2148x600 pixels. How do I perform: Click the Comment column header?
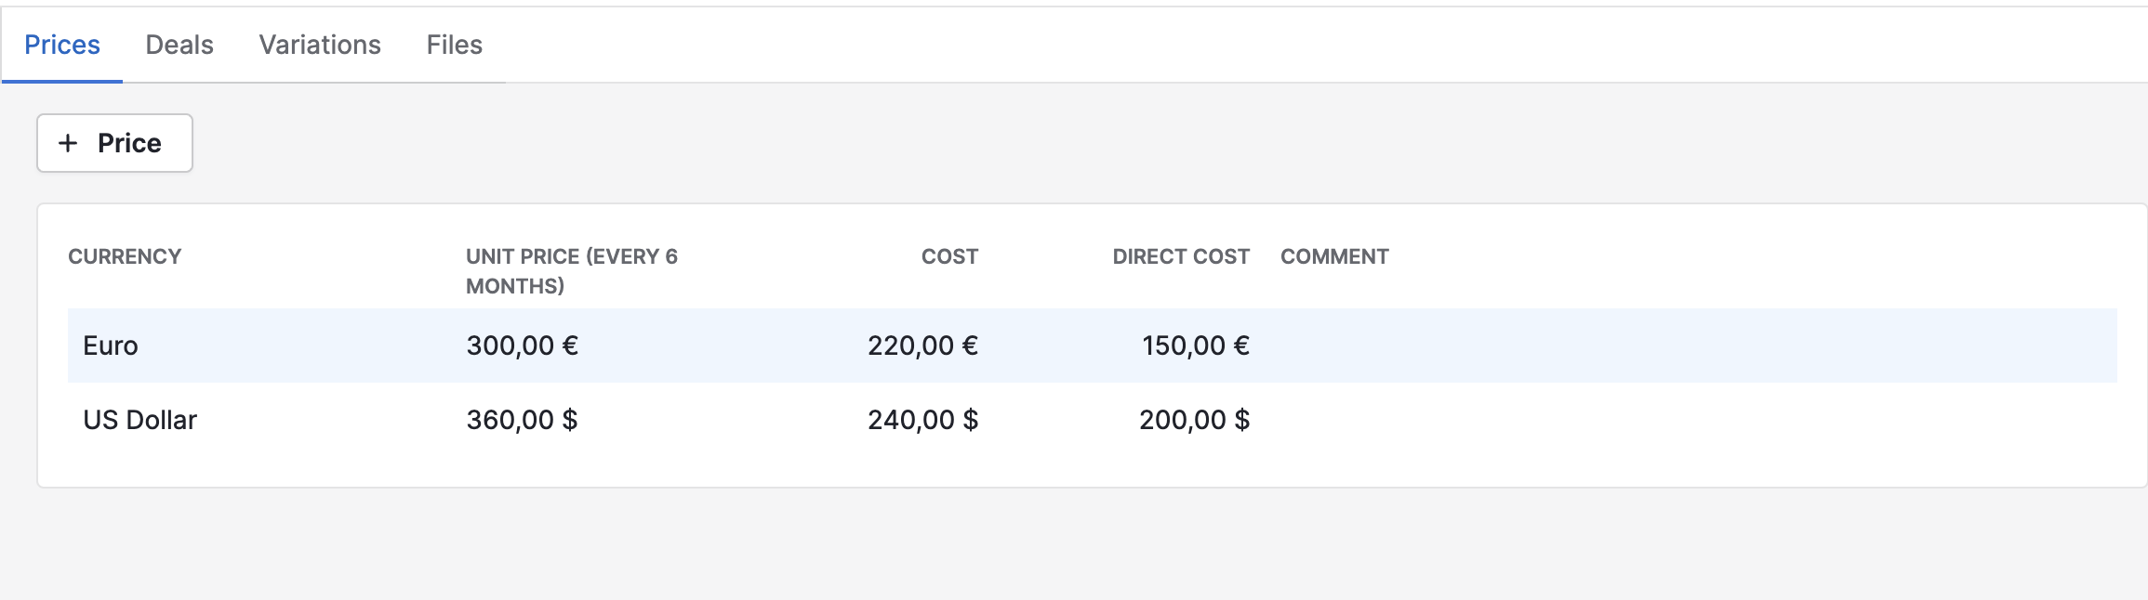pos(1334,256)
